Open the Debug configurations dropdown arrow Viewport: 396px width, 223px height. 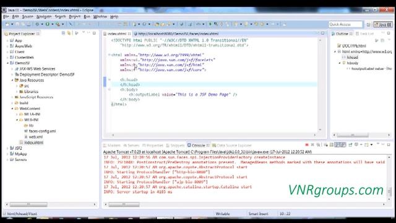[x=42, y=24]
